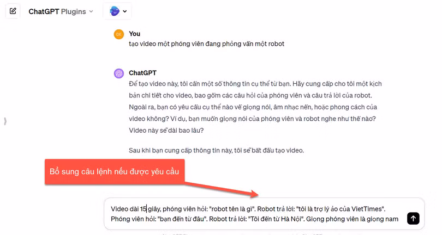Select the blue plugin icon in header

[x=115, y=11]
